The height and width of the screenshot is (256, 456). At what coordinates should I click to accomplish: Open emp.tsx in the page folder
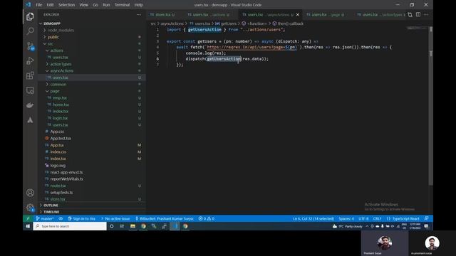click(93, 98)
